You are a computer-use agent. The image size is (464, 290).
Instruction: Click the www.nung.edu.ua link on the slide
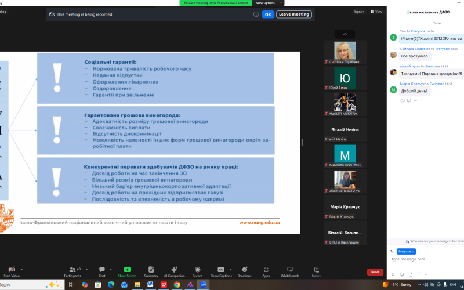[x=259, y=223]
